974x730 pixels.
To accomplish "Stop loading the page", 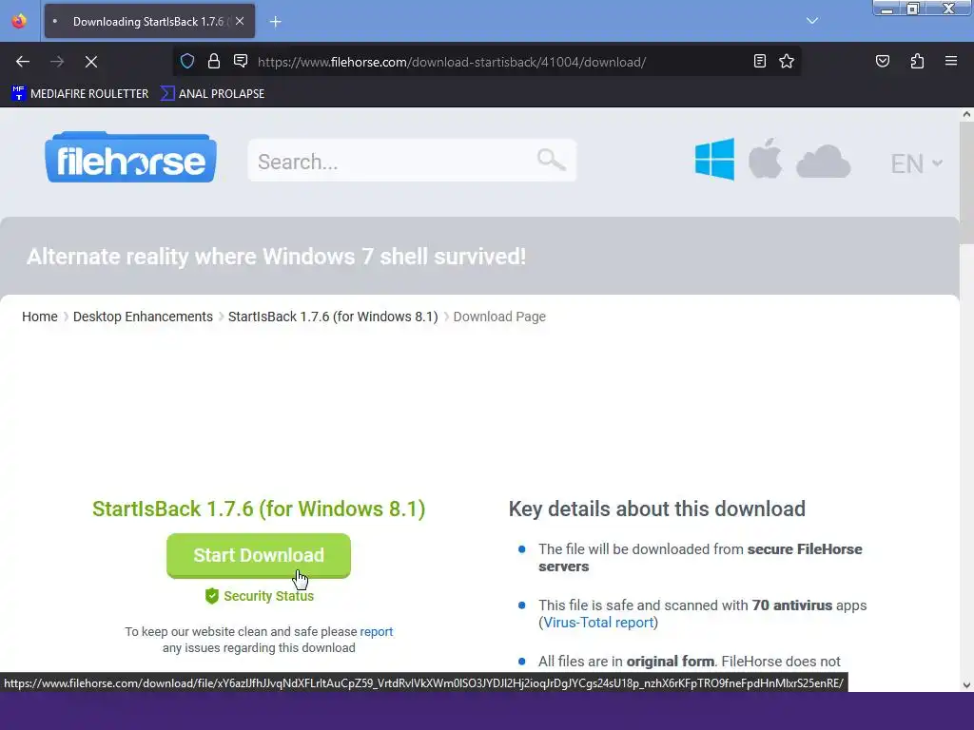I will [91, 62].
